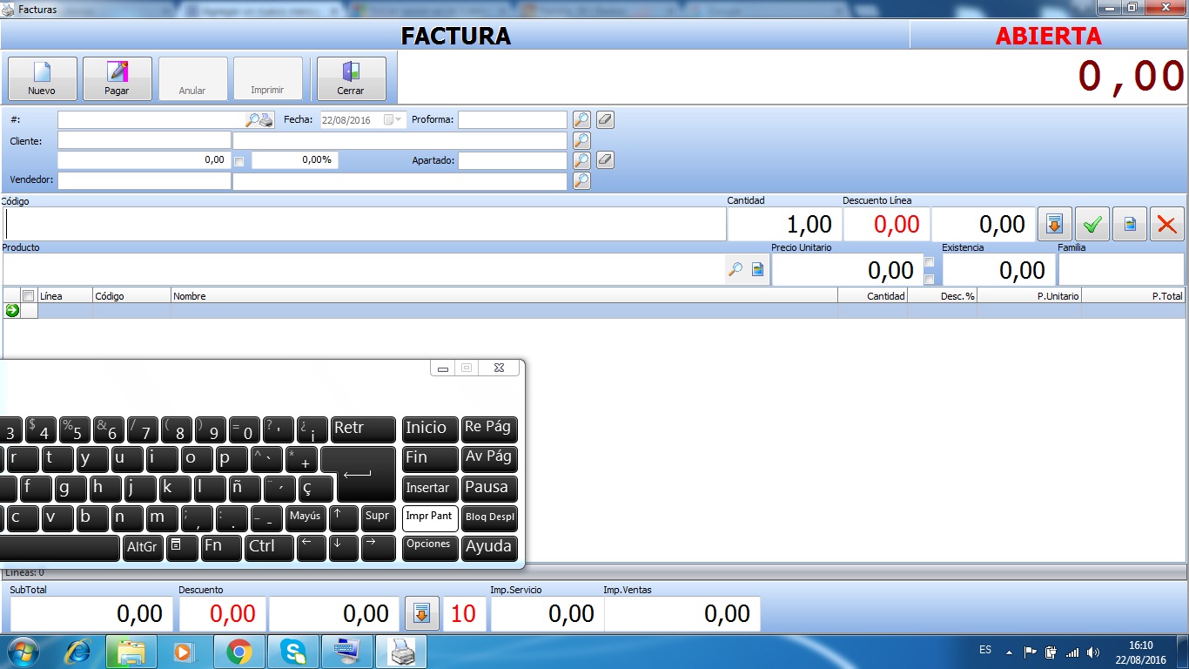This screenshot has width=1189, height=669.
Task: Open the Fecha date picker dropdown
Action: pos(399,120)
